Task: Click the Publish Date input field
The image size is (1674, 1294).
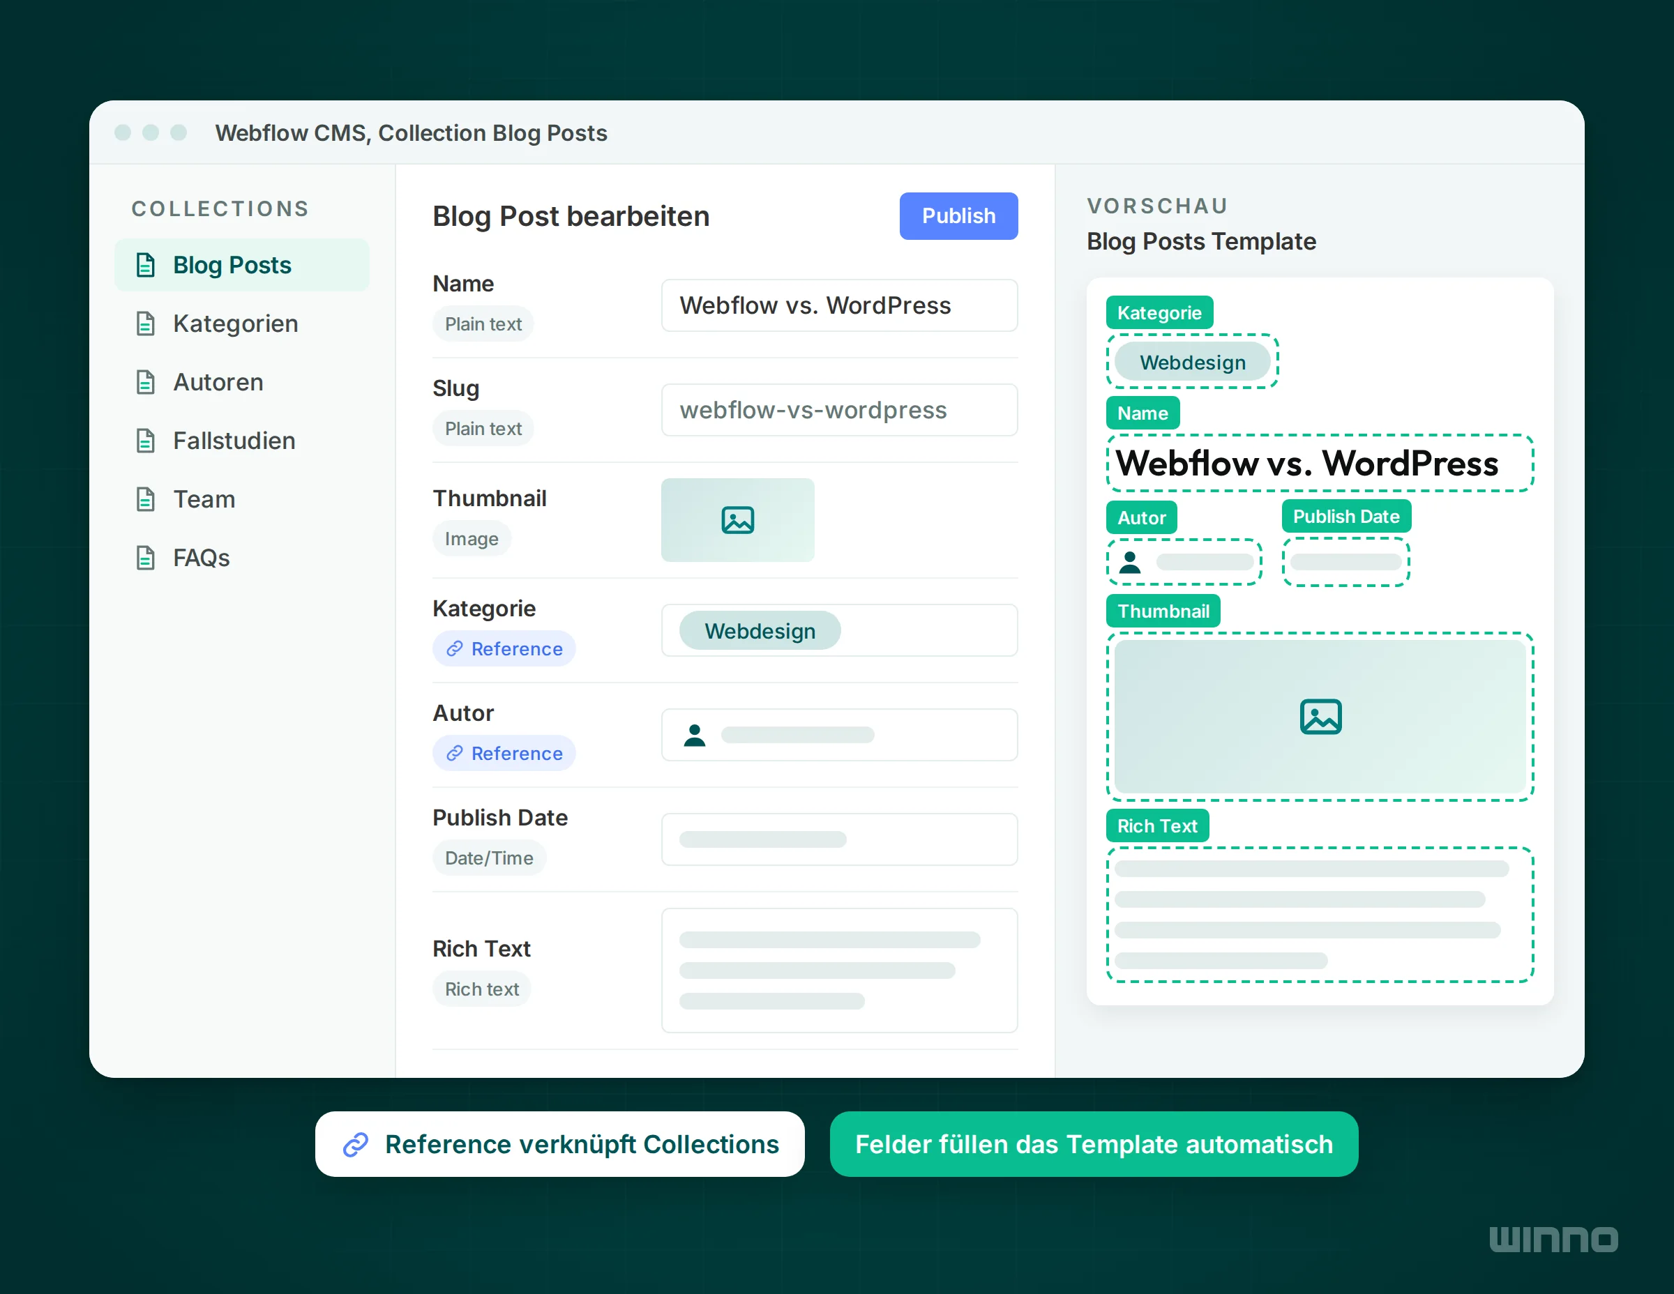Action: pyautogui.click(x=839, y=839)
